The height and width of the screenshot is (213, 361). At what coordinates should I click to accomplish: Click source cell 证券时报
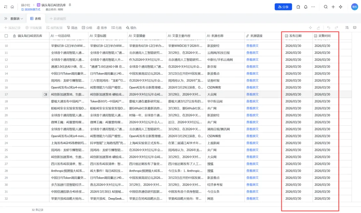pyautogui.click(x=225, y=80)
